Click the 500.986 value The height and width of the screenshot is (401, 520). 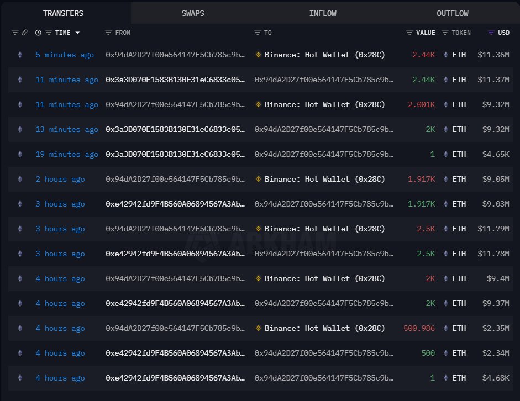[x=419, y=328]
